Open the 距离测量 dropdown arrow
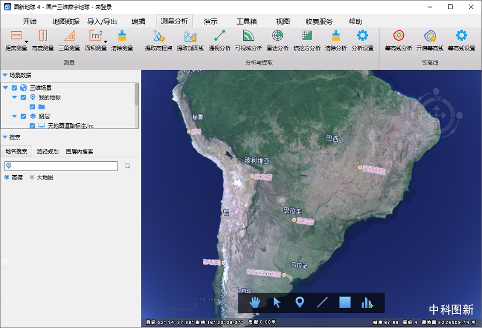This screenshot has width=482, height=328. point(26,41)
